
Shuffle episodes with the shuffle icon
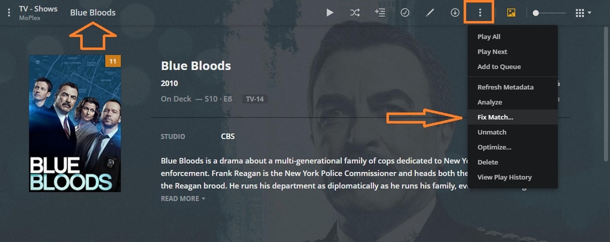354,13
